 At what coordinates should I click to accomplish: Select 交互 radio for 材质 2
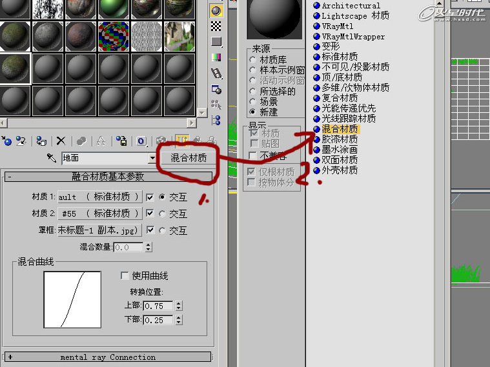click(162, 213)
